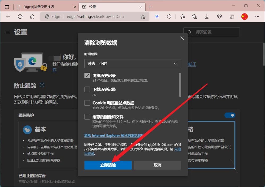Open the workspaces icon left of tabs
Viewport: 265px width, 187px height.
tap(7, 7)
